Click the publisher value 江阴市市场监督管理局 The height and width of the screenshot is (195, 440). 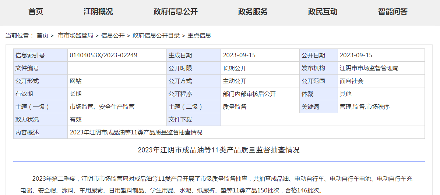click(x=369, y=68)
